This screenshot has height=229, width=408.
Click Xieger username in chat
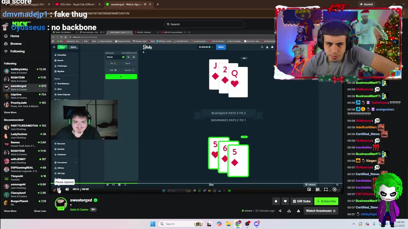coord(371,161)
